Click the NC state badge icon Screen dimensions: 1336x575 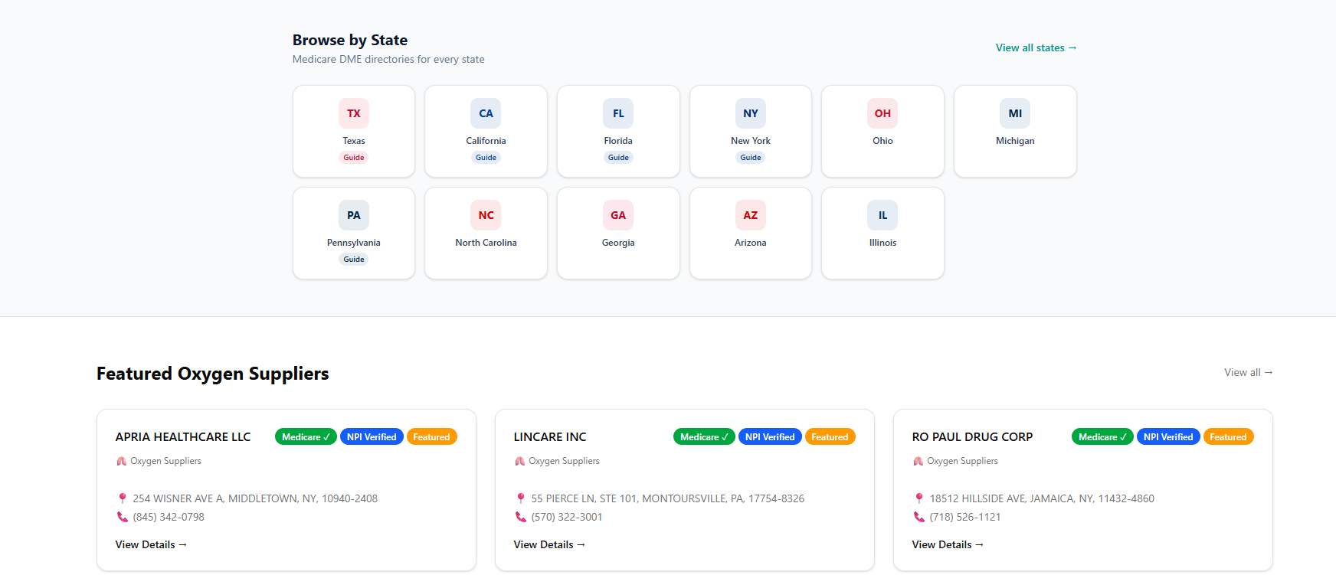[x=486, y=215]
